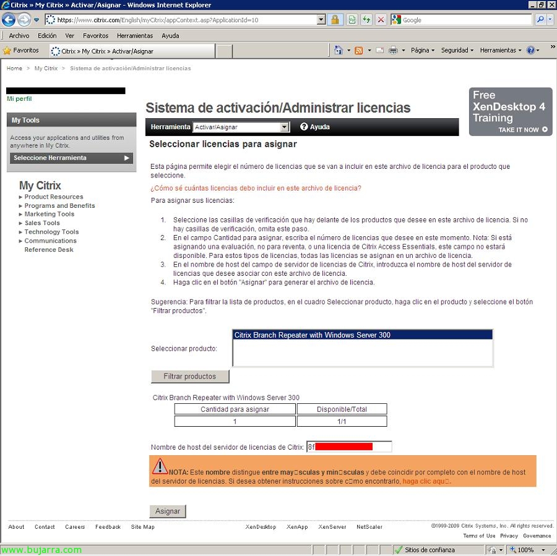Open the Reference Desk link
557x556 pixels.
tap(49, 250)
